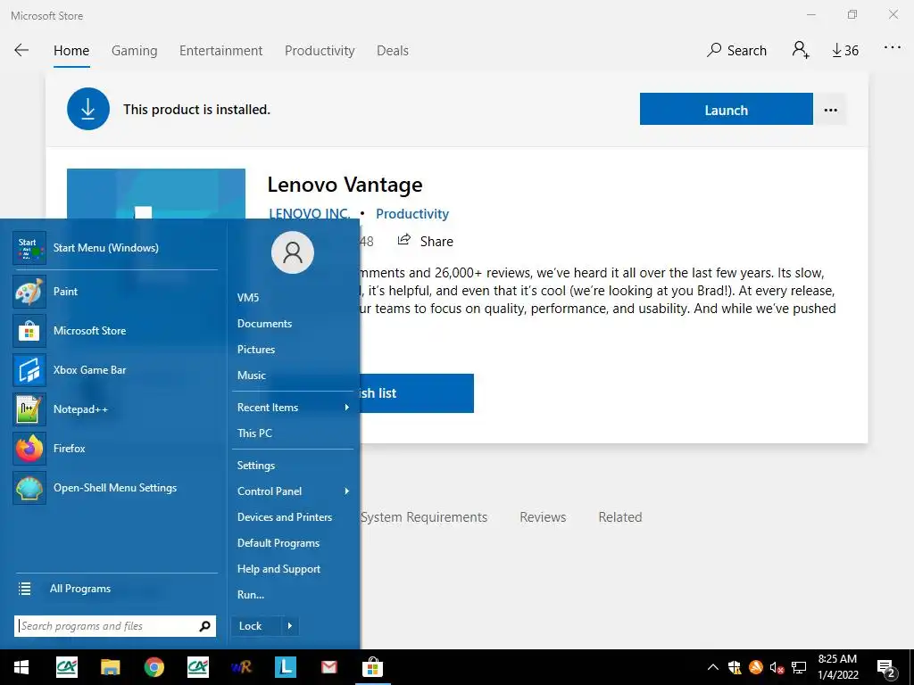This screenshot has width=914, height=685.
Task: Switch to the Home tab
Action: (71, 51)
